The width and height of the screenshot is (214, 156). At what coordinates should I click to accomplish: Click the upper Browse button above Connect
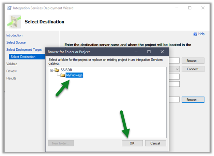[193, 61]
